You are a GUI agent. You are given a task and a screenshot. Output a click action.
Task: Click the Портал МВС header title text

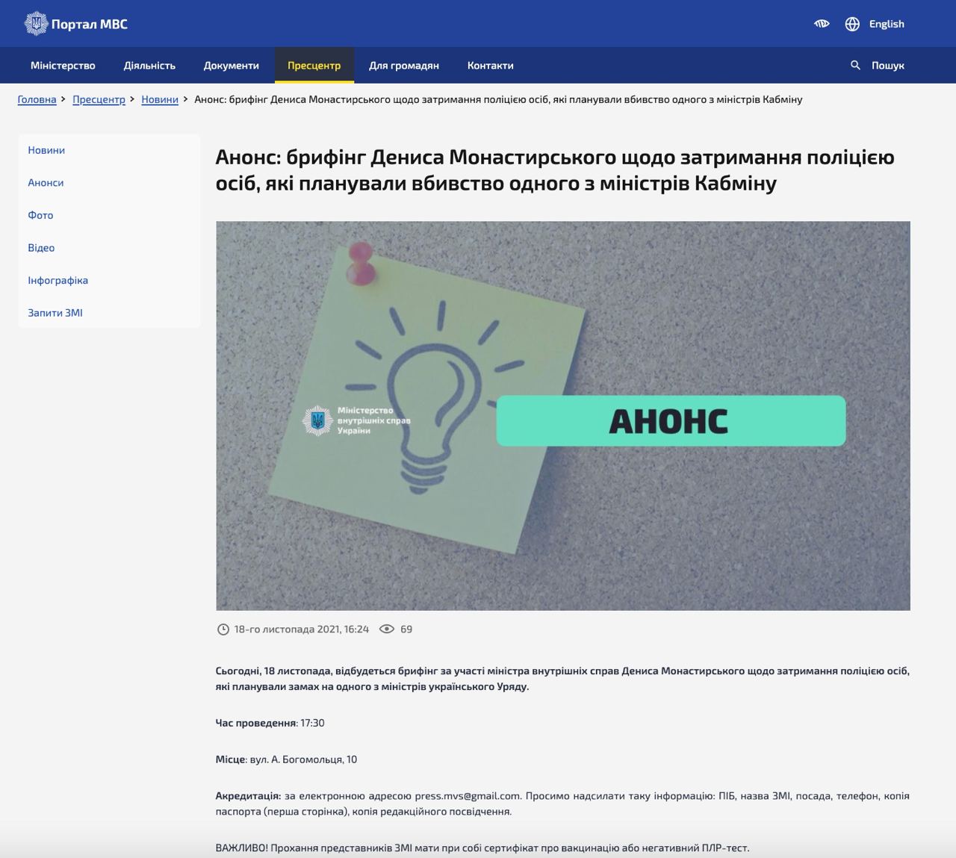[x=90, y=24]
